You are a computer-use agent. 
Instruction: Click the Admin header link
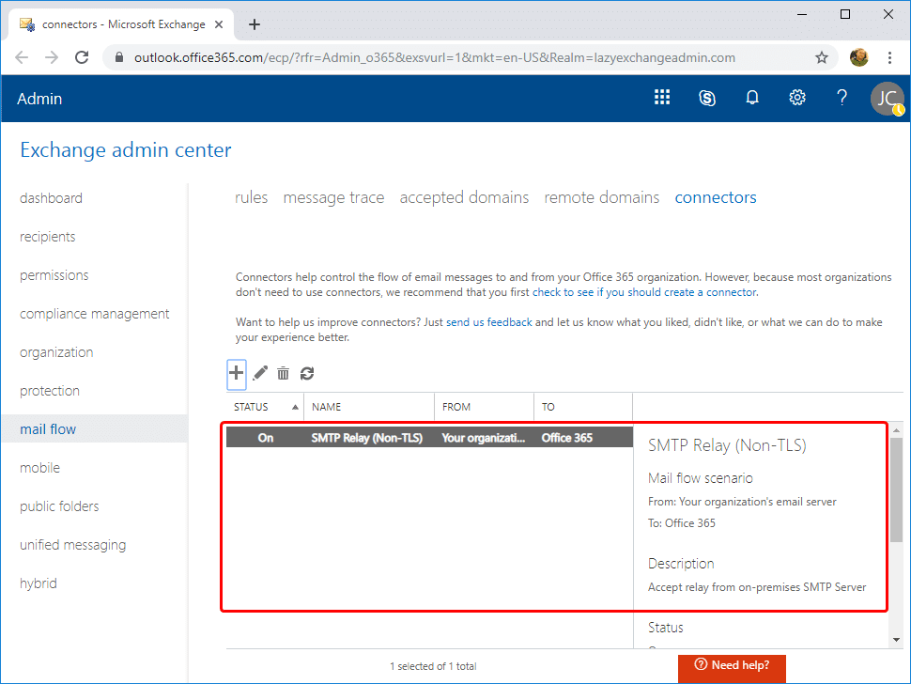click(x=39, y=99)
